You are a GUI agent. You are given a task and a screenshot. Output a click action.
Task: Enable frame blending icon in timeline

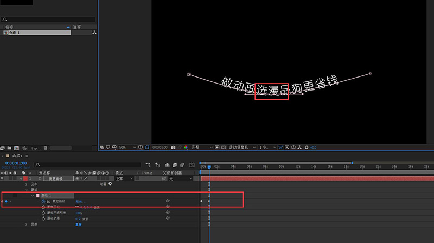pos(175,165)
